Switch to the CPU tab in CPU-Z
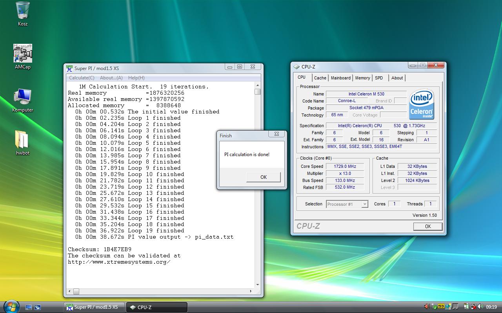 pos(302,77)
